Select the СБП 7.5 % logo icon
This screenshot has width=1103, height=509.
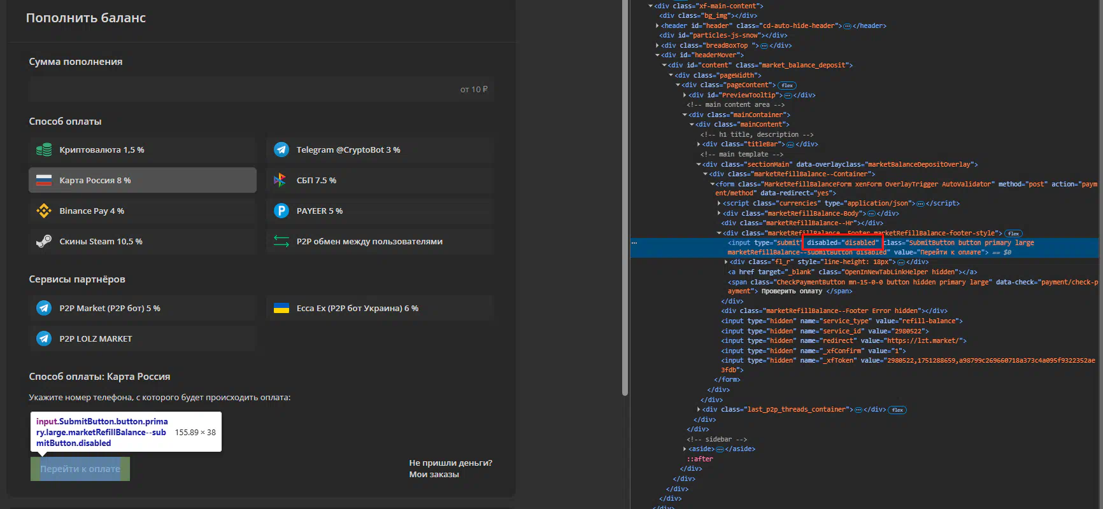[x=280, y=180]
